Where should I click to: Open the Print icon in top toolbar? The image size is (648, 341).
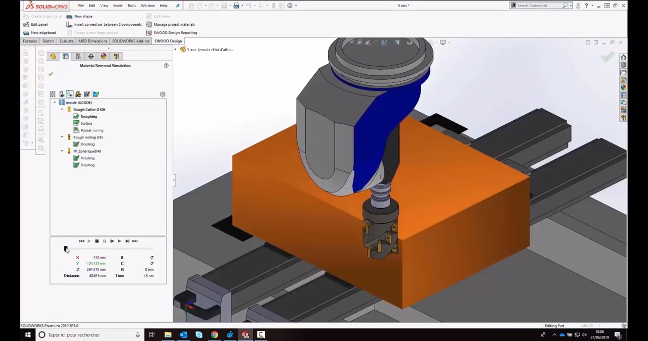point(236,6)
